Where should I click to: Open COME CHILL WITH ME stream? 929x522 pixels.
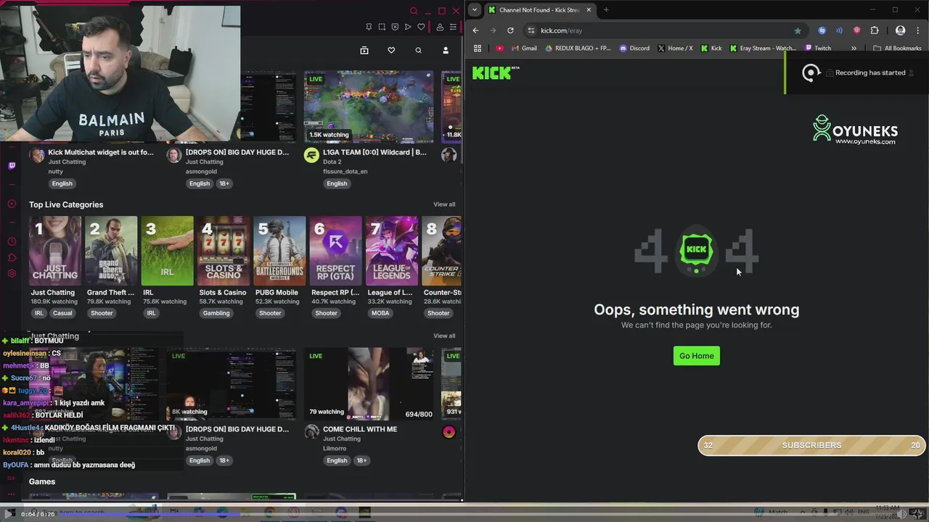(360, 429)
